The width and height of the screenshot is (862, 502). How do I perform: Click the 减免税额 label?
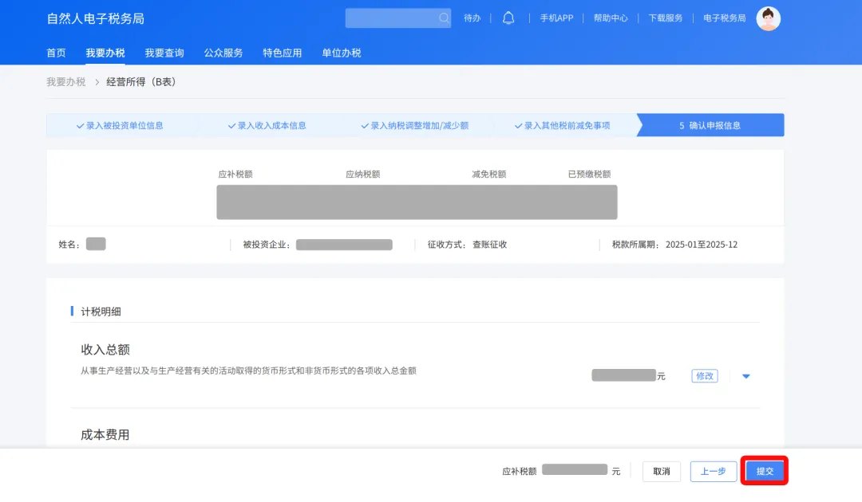[488, 175]
